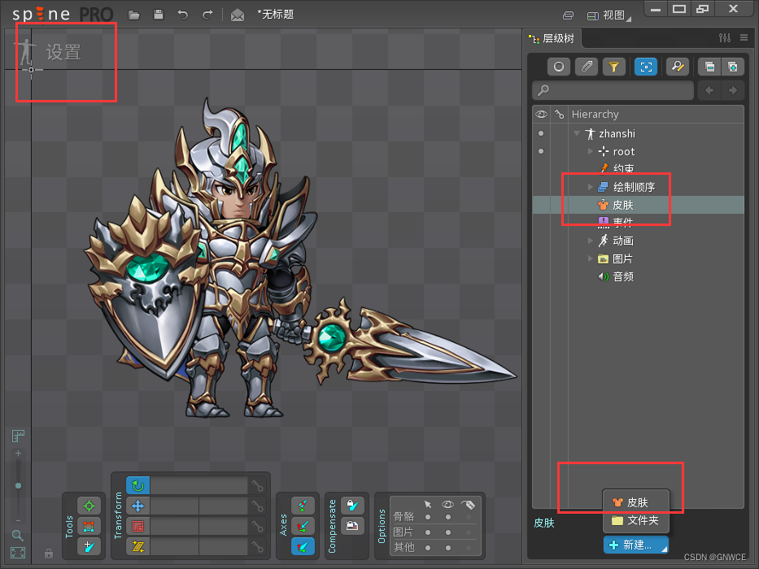
Task: Open the 视图 views dropdown
Action: coord(609,15)
